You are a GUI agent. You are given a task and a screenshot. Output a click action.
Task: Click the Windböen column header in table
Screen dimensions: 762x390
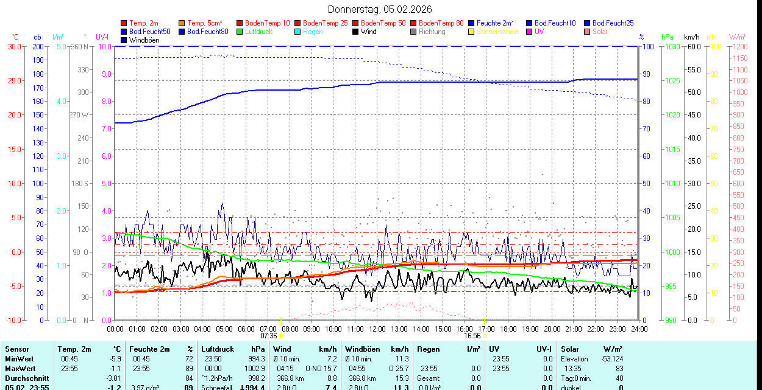coord(363,349)
